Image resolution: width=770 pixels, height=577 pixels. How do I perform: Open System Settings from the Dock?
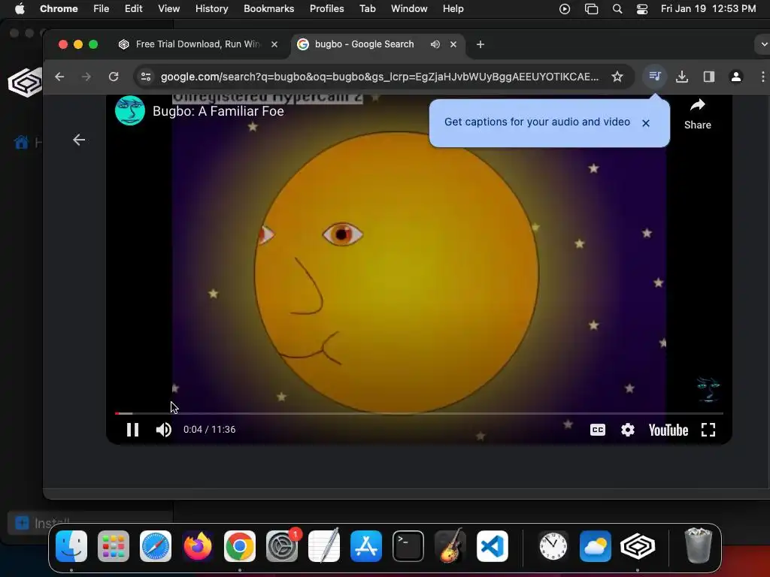[282, 546]
